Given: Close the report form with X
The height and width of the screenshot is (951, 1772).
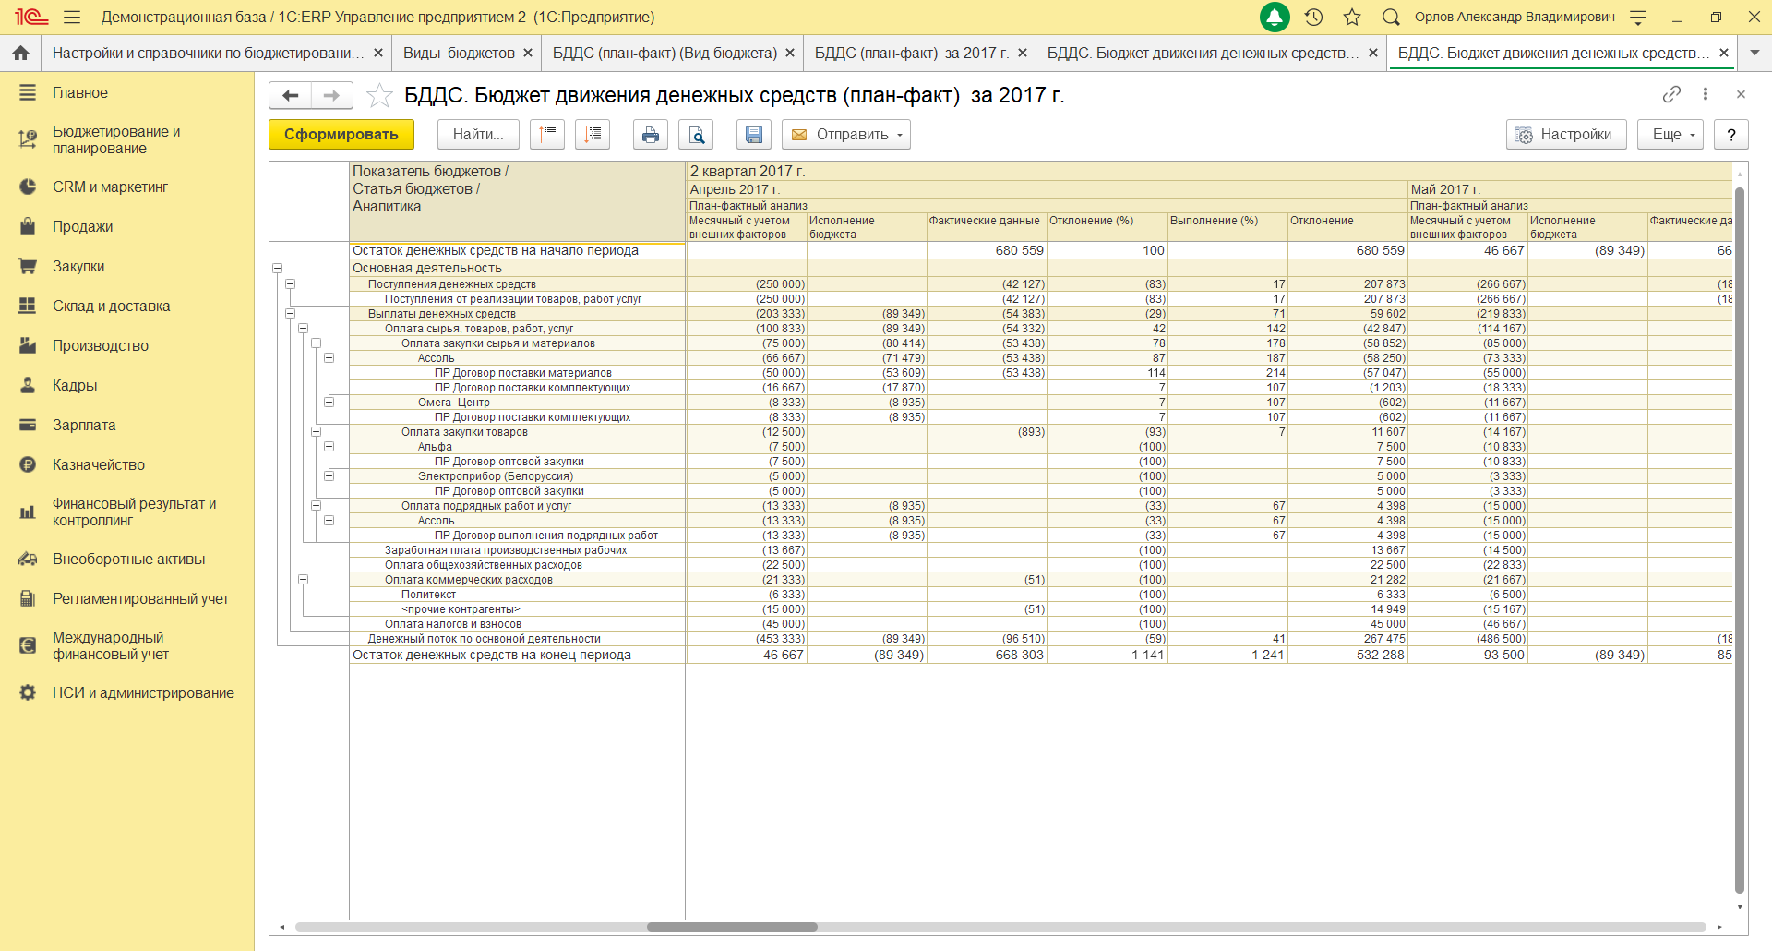Looking at the screenshot, I should click(1741, 94).
